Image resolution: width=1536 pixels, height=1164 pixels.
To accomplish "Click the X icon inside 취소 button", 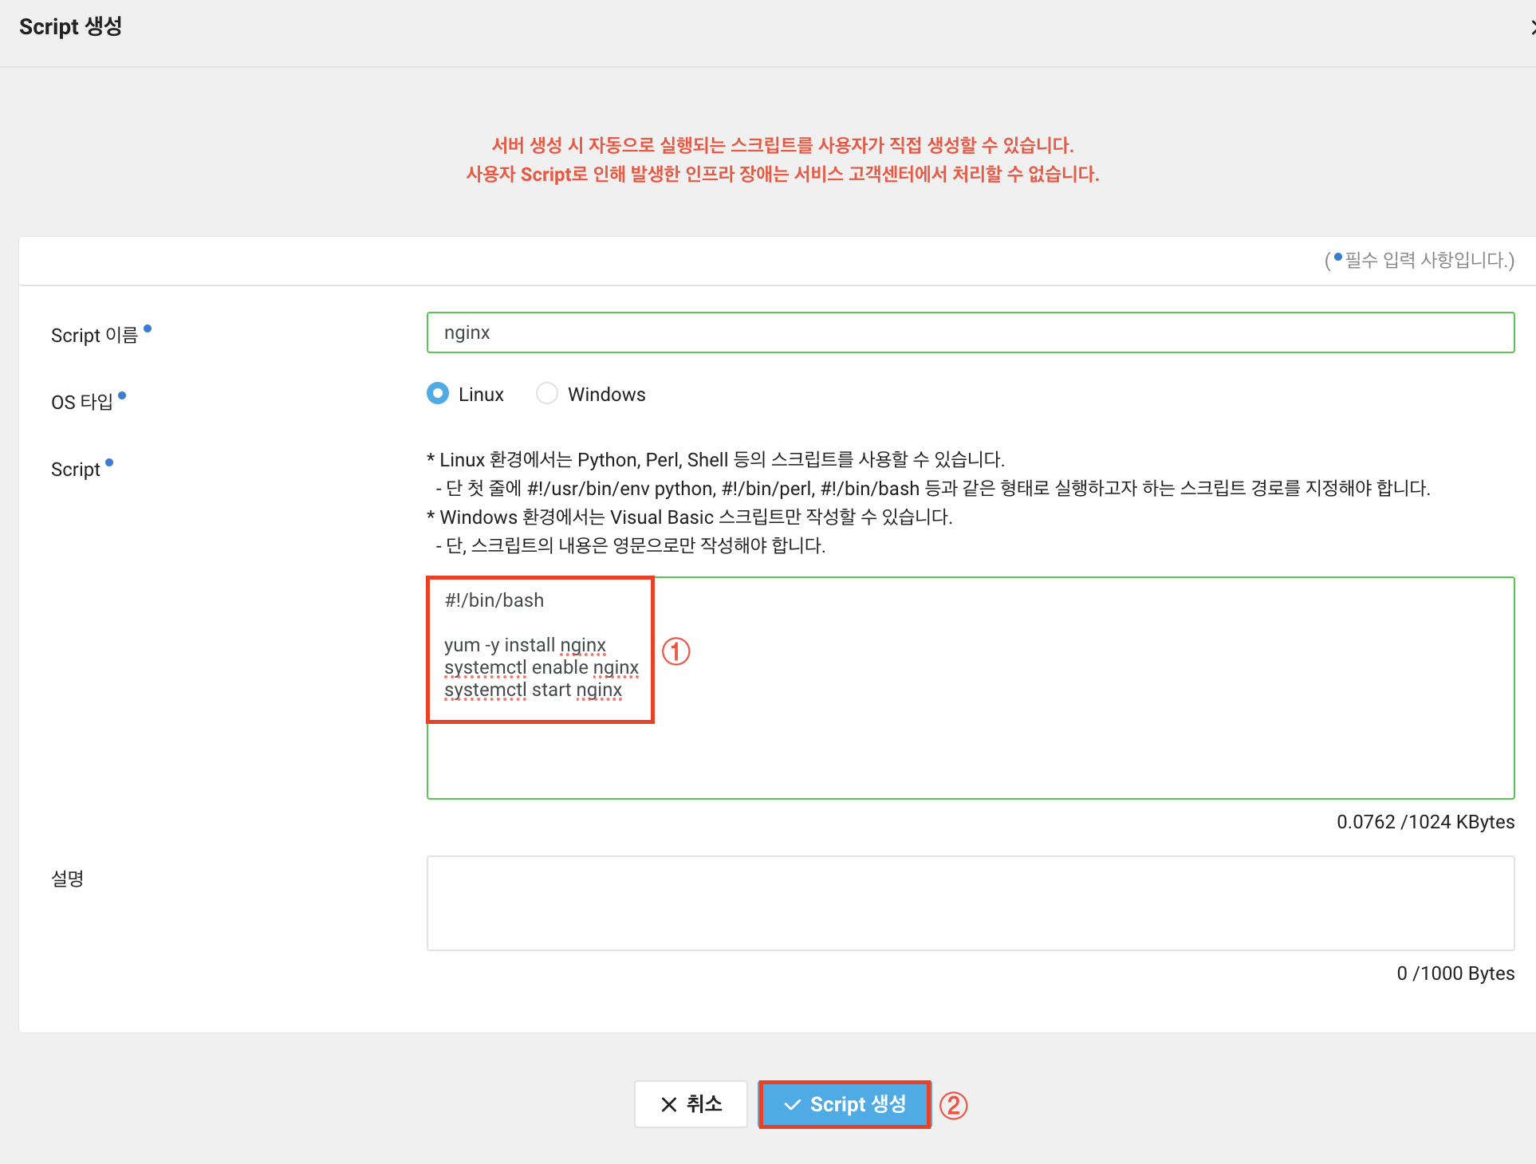I will (x=668, y=1104).
